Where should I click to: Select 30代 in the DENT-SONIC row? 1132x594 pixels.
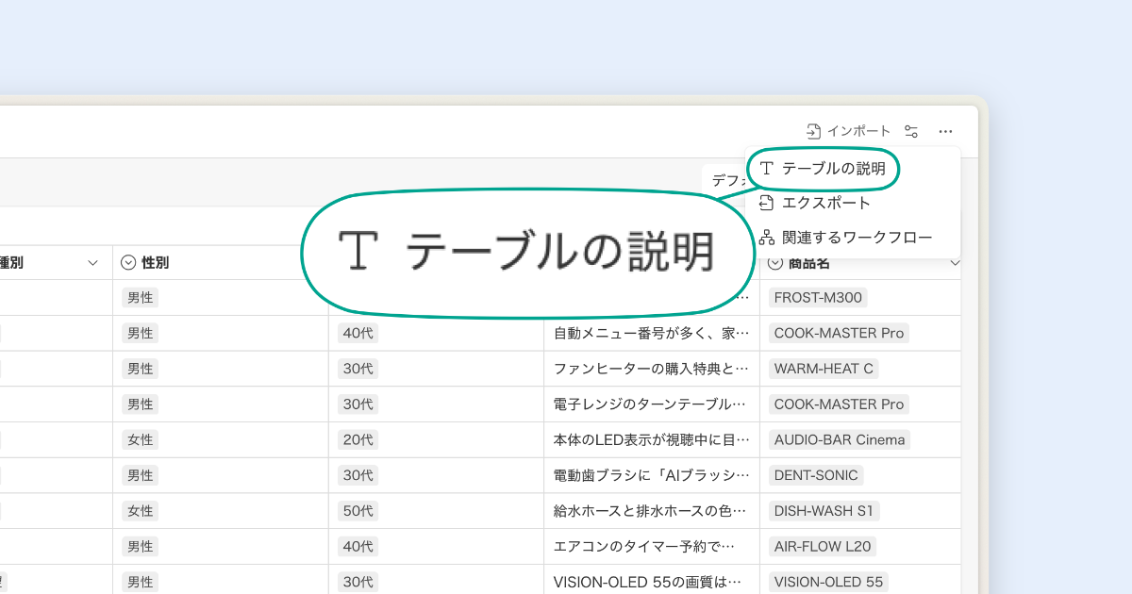click(358, 475)
